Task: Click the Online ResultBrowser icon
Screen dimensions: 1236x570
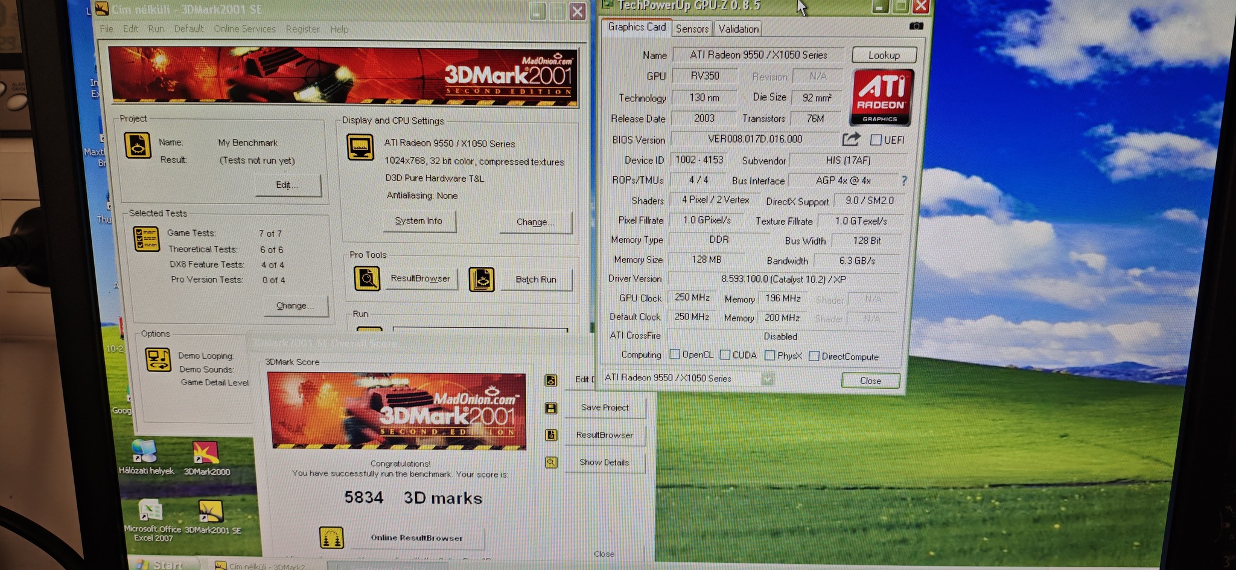Action: coord(331,537)
